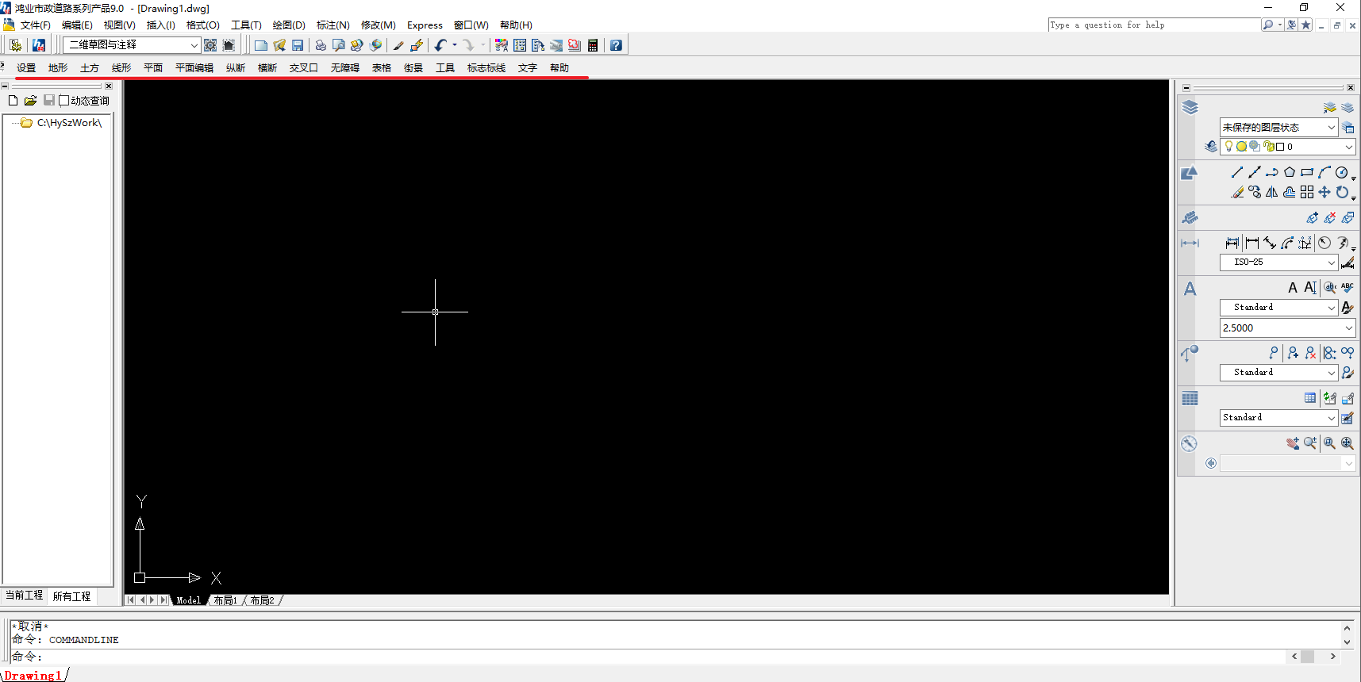
Task: Click the Undo arrow in toolbar
Action: click(440, 45)
